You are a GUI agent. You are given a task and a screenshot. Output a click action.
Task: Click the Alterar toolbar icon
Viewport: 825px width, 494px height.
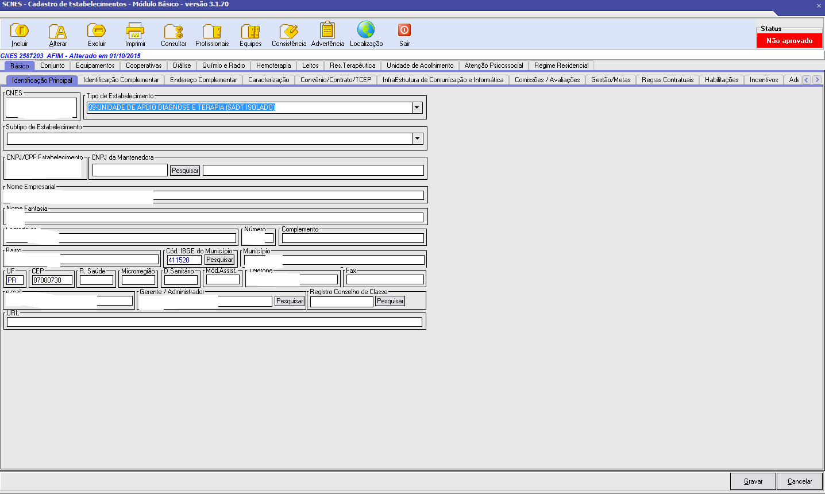point(57,31)
